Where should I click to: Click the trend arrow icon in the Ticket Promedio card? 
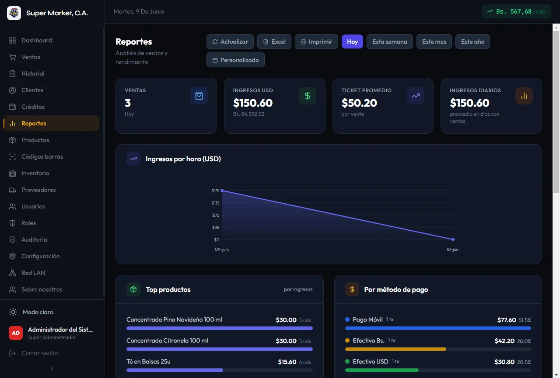[416, 96]
